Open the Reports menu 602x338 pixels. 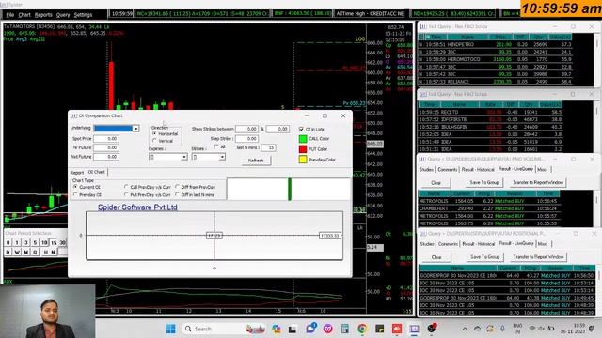[43, 15]
